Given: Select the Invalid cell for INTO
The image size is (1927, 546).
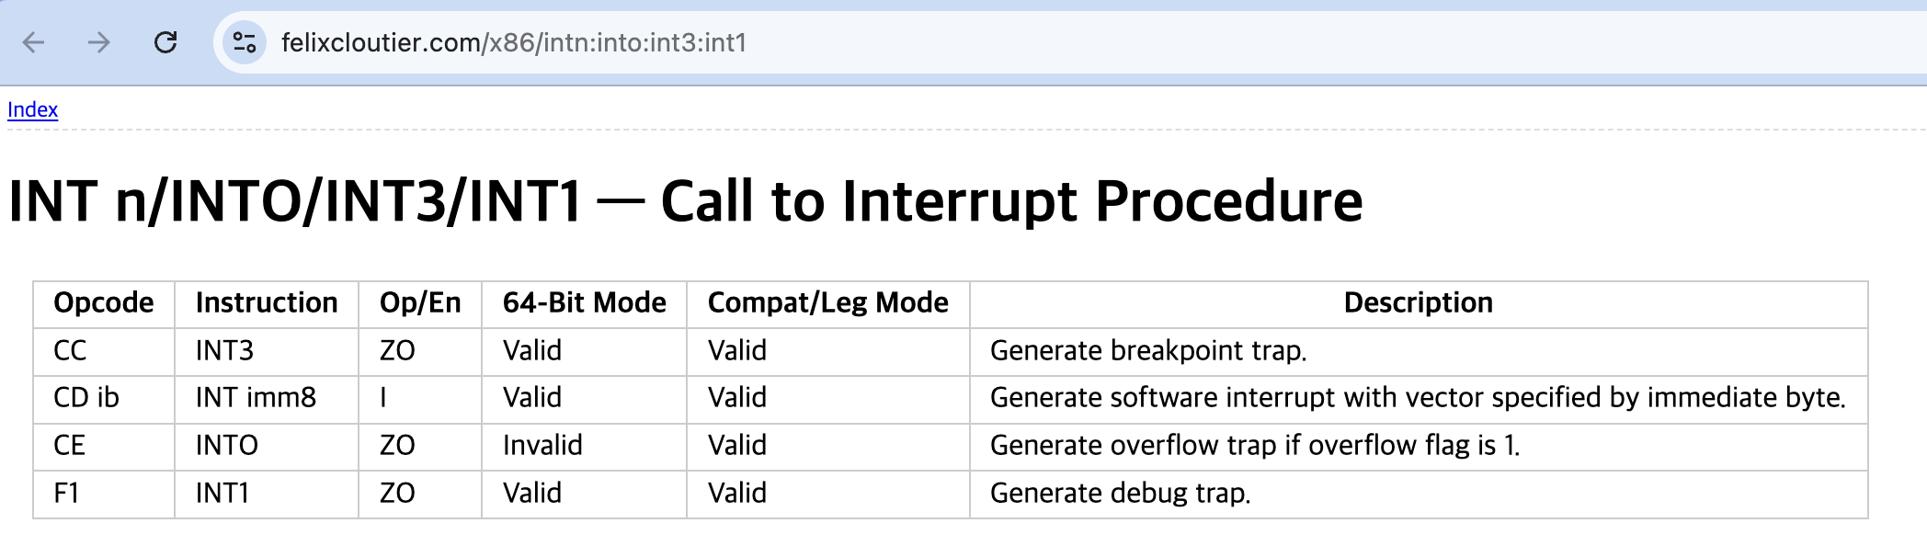Looking at the screenshot, I should click(x=542, y=445).
